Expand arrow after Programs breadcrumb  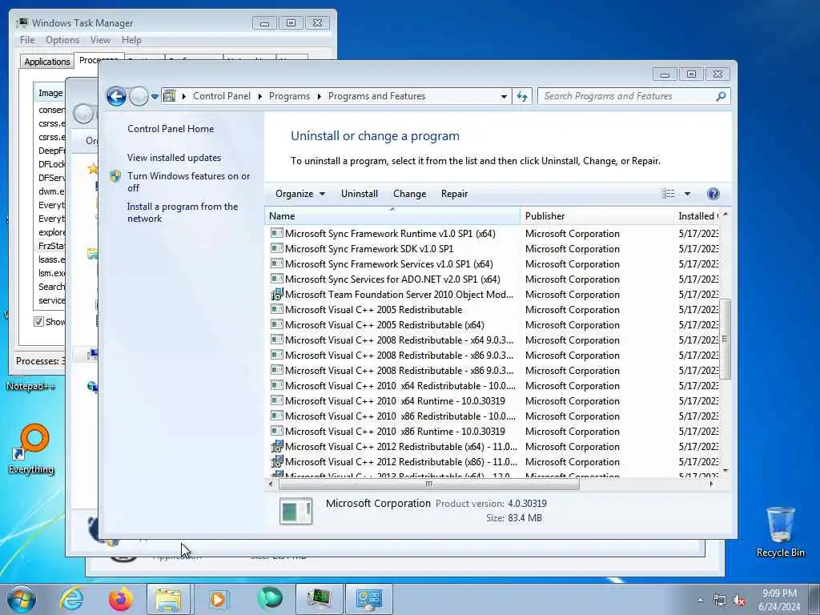click(x=319, y=96)
